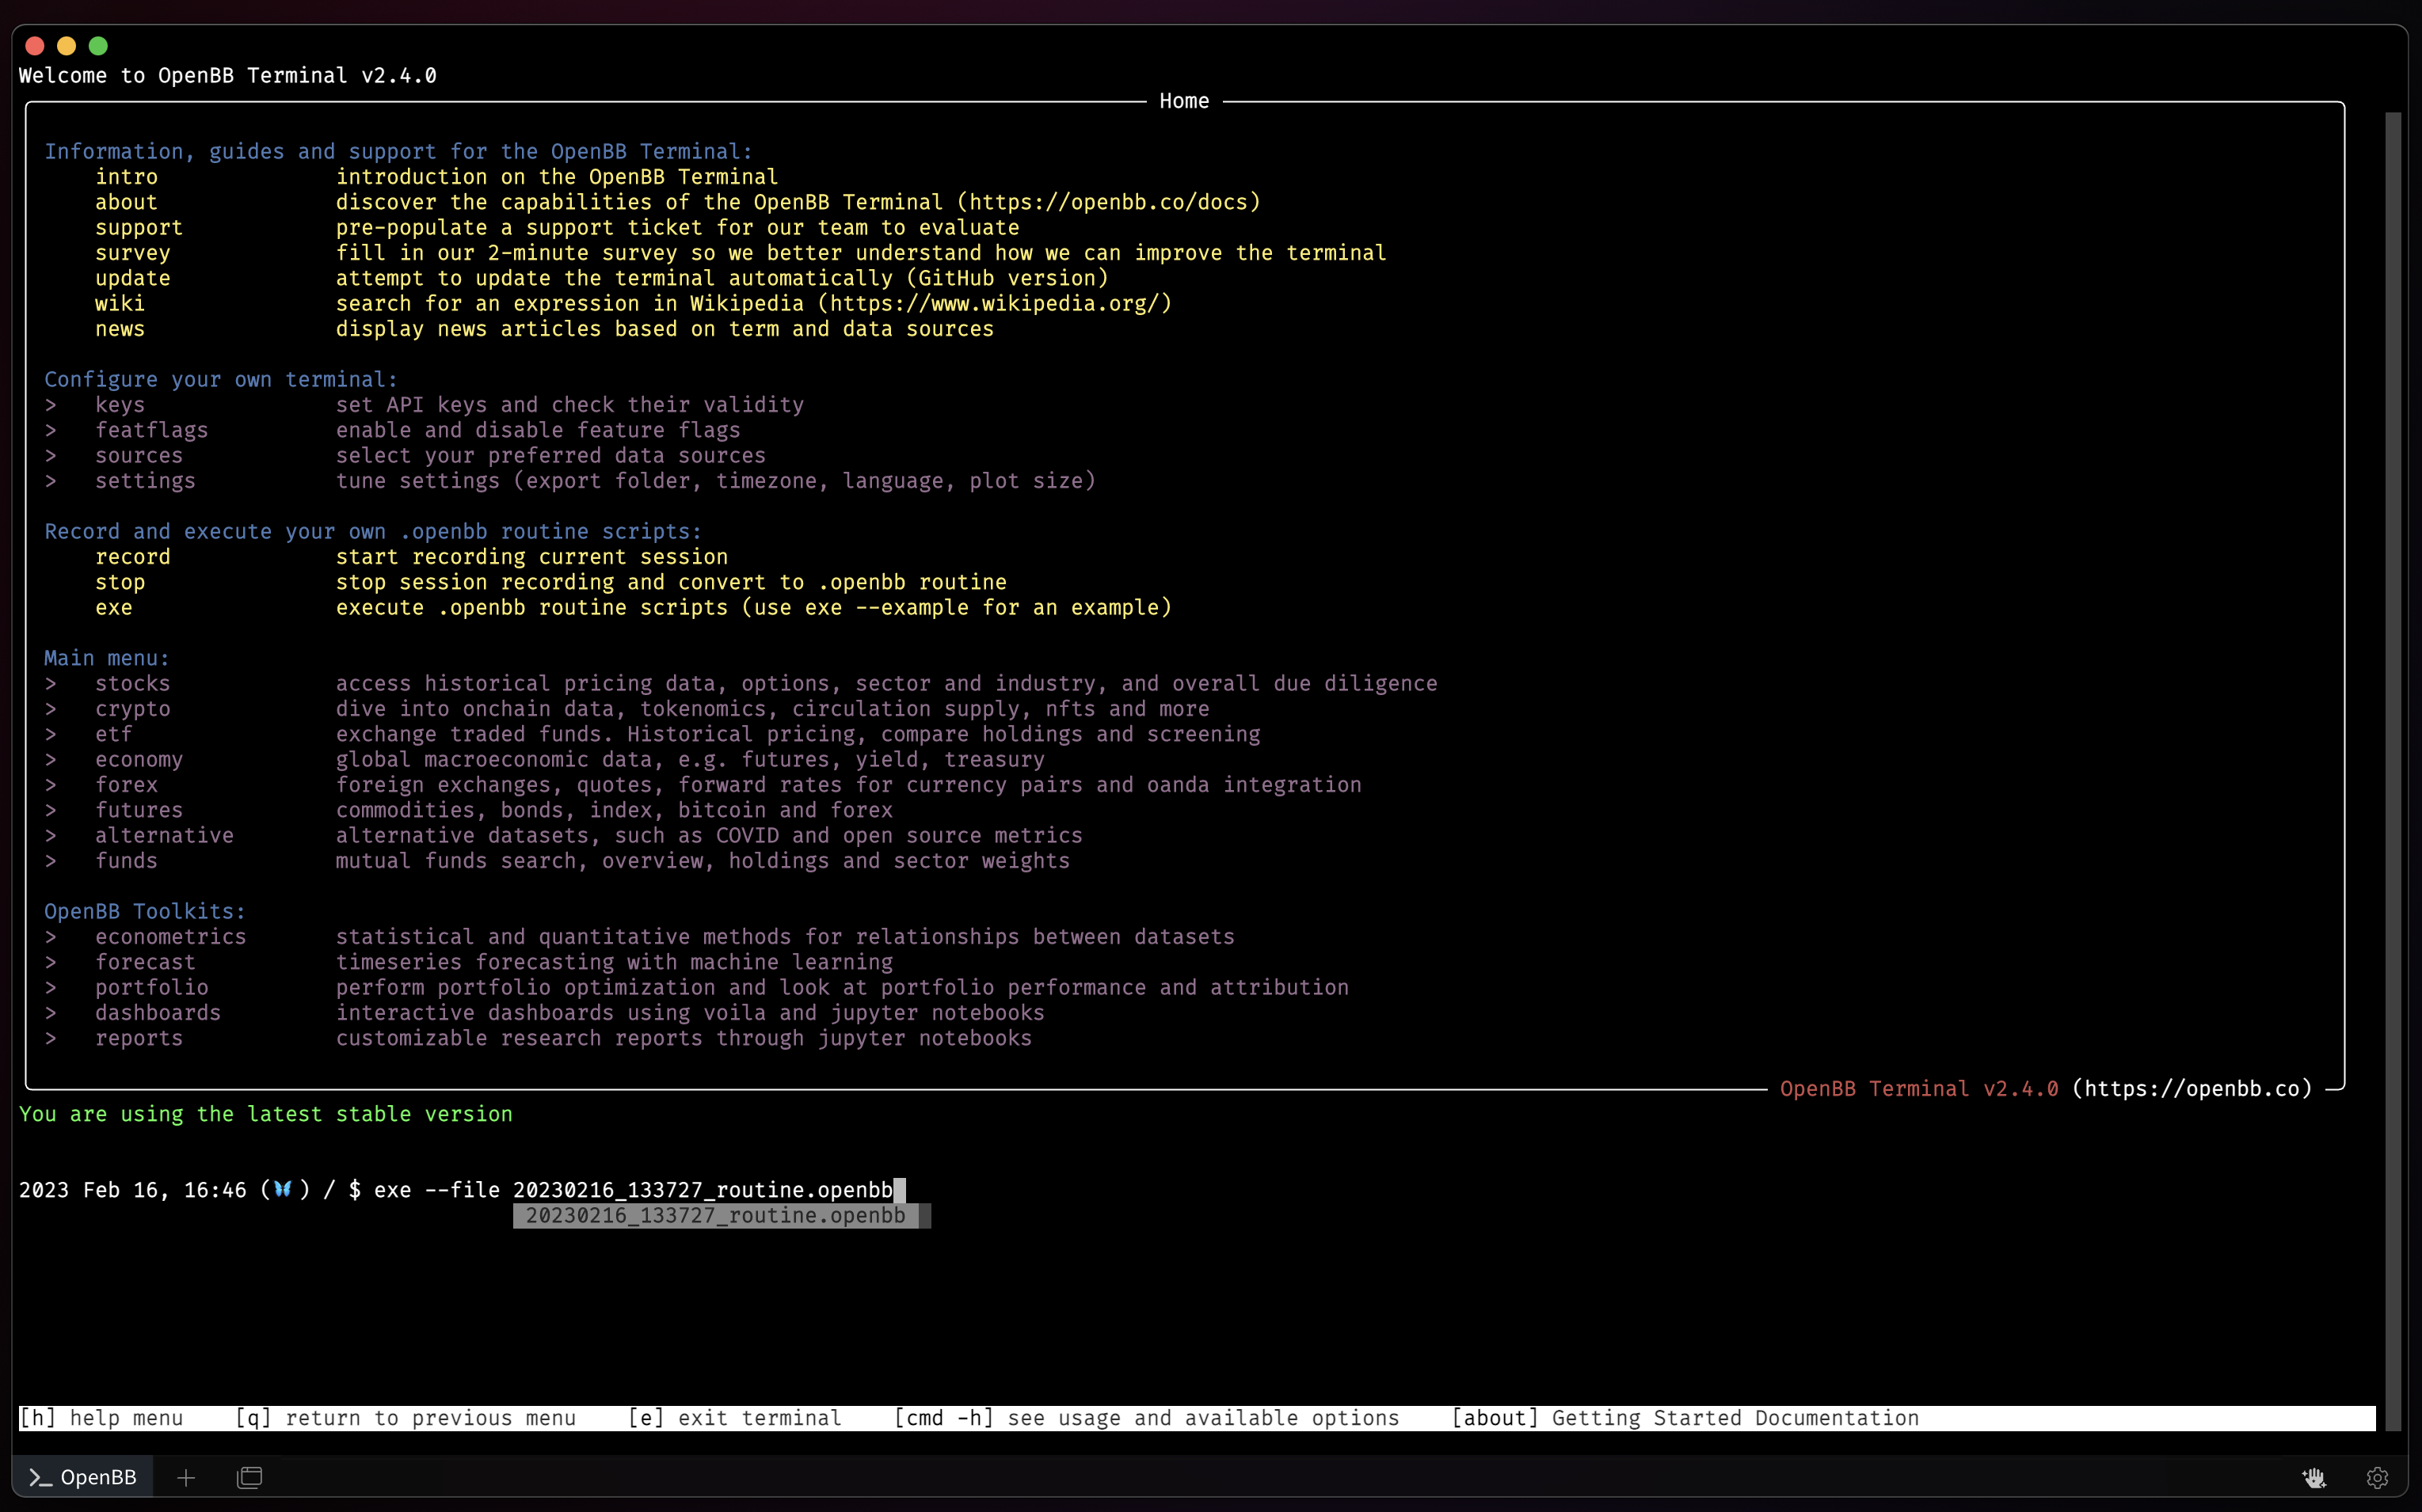2422x1512 pixels.
Task: Click the "featflags" configuration command
Action: [x=151, y=430]
